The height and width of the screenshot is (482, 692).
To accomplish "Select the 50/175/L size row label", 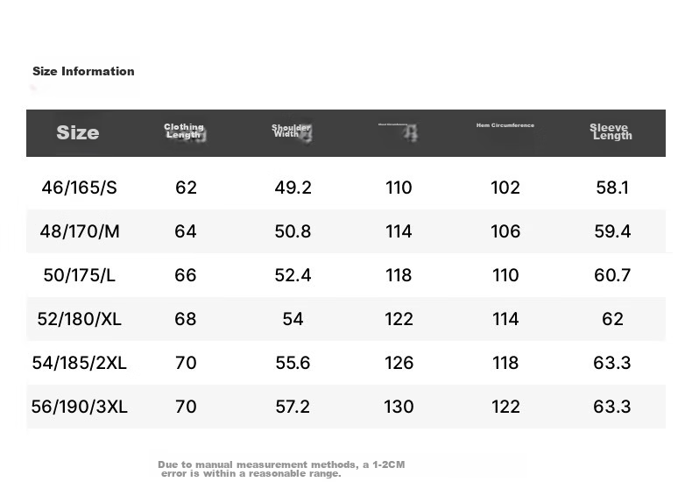I will point(80,275).
